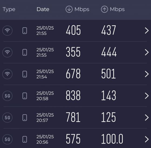Click the 5G icon for the 20:57 test
This screenshot has width=151, height=148.
tap(8, 117)
